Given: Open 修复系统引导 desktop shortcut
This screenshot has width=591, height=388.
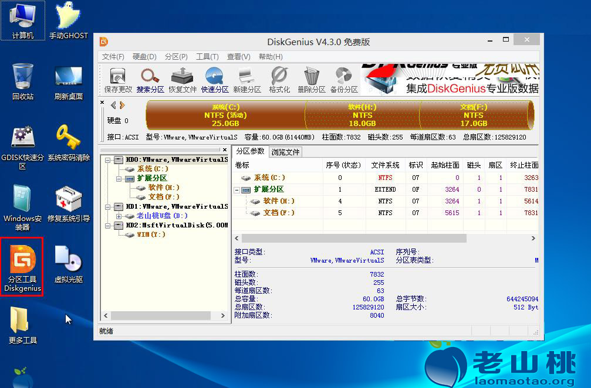Looking at the screenshot, I should (68, 204).
